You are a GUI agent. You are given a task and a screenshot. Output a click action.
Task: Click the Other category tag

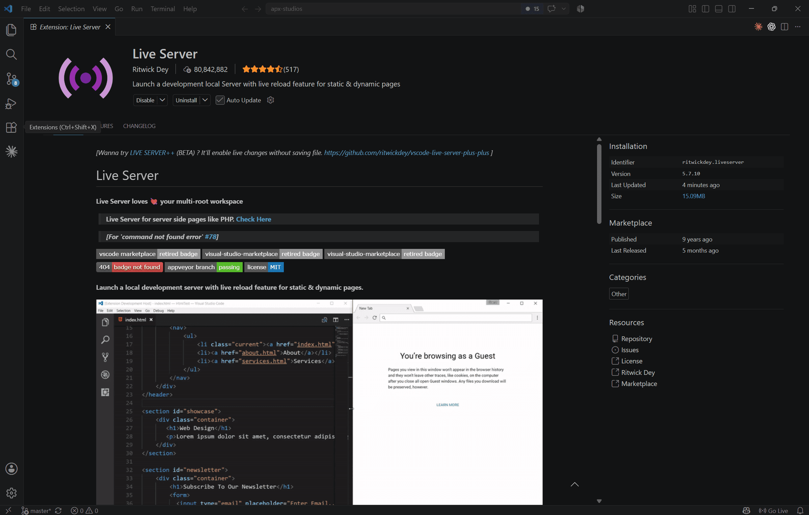[x=619, y=294]
